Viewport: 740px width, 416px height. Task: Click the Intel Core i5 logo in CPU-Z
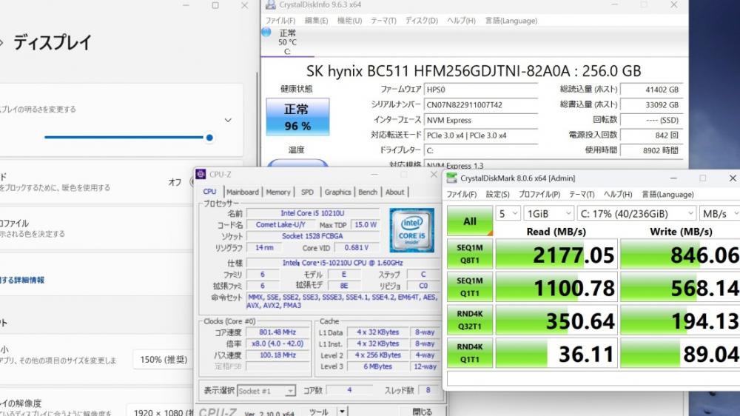(411, 230)
